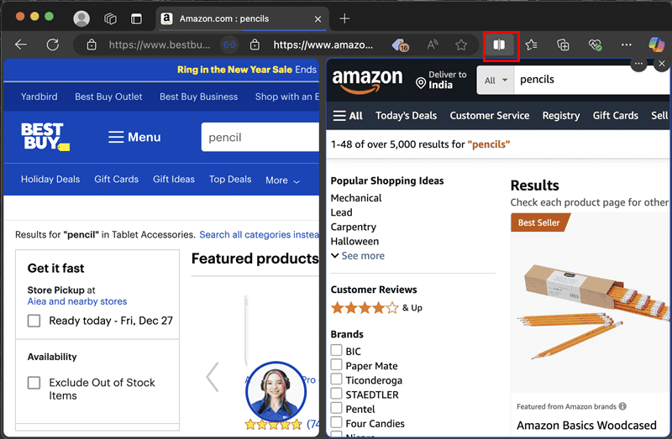Expand the See more shopping ideas

358,256
